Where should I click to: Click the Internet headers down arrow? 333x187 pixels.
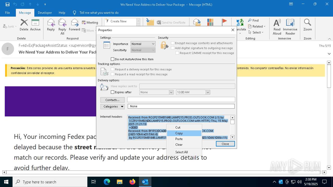click(233, 137)
